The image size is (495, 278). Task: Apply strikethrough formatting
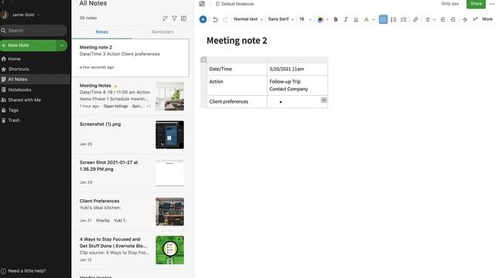tap(465, 19)
